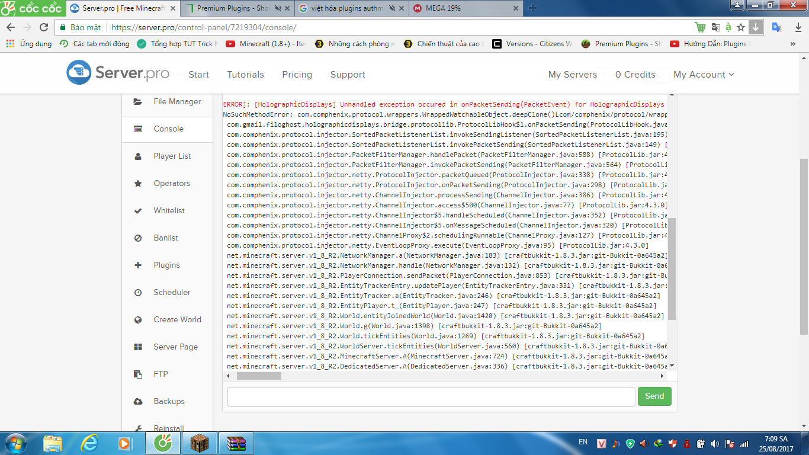The width and height of the screenshot is (809, 455).
Task: Click the green shield tray icon
Action: (630, 443)
